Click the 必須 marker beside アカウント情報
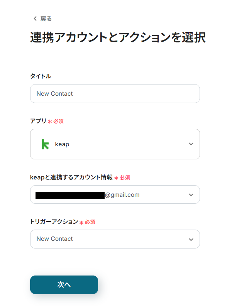This screenshot has height=306, width=232. 124,178
